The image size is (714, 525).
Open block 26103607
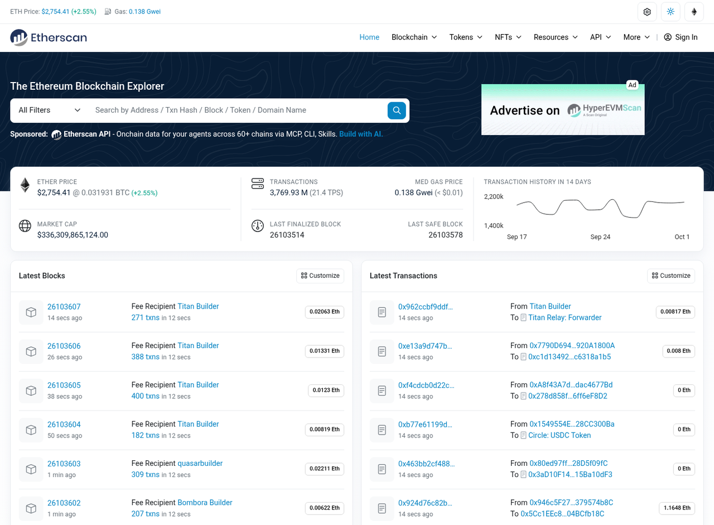pos(64,307)
